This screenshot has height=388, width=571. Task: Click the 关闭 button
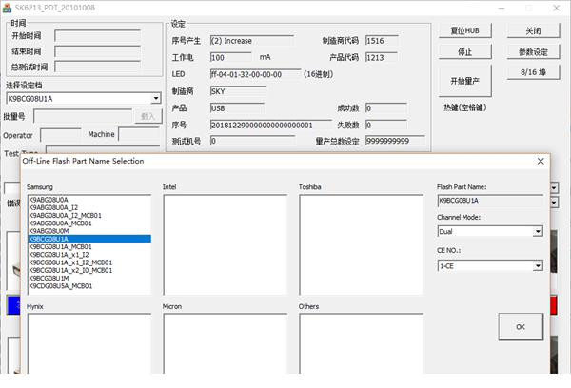pos(533,30)
